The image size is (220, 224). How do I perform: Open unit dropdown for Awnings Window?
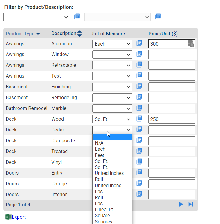point(112,55)
